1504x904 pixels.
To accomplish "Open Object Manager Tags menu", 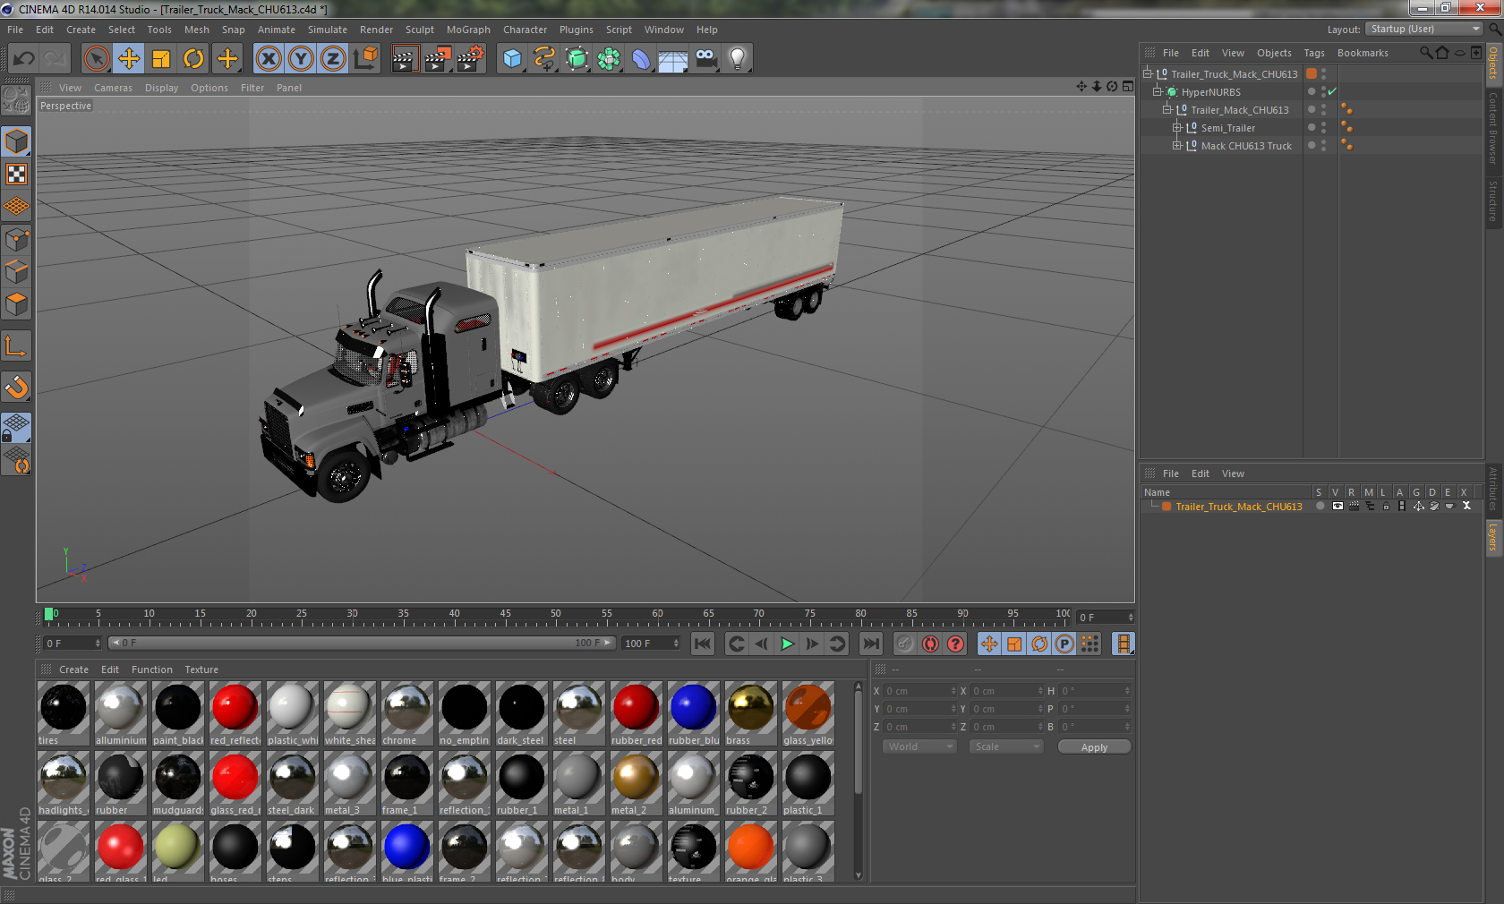I will click(x=1314, y=53).
